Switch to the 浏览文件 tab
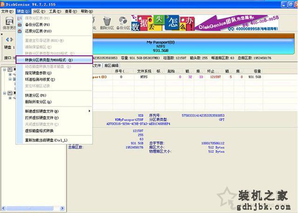 point(97,66)
